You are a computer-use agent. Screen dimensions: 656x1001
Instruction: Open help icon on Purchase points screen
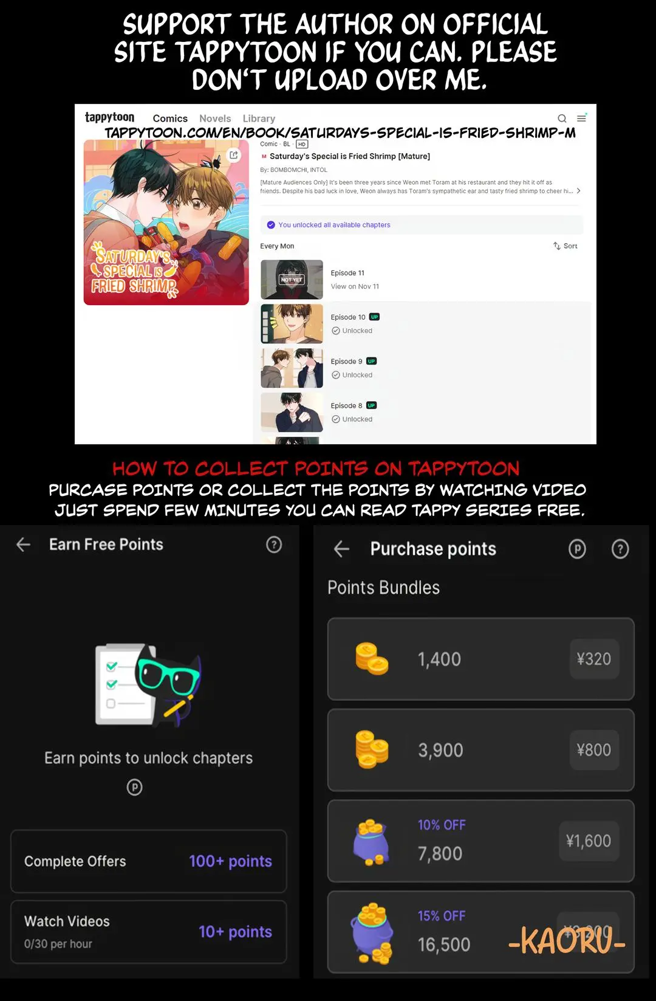(x=620, y=549)
